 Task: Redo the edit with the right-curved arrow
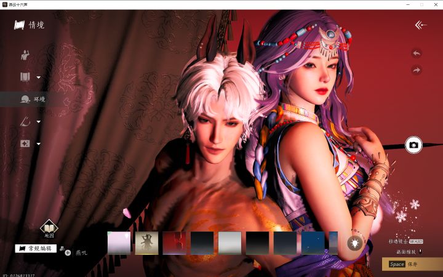tap(417, 70)
